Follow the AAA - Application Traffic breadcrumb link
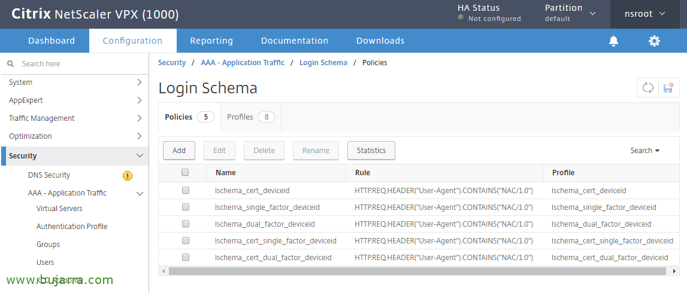This screenshot has width=687, height=293. 243,63
